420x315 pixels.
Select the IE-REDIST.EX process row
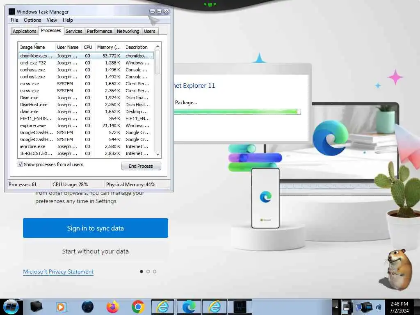[x=86, y=153]
